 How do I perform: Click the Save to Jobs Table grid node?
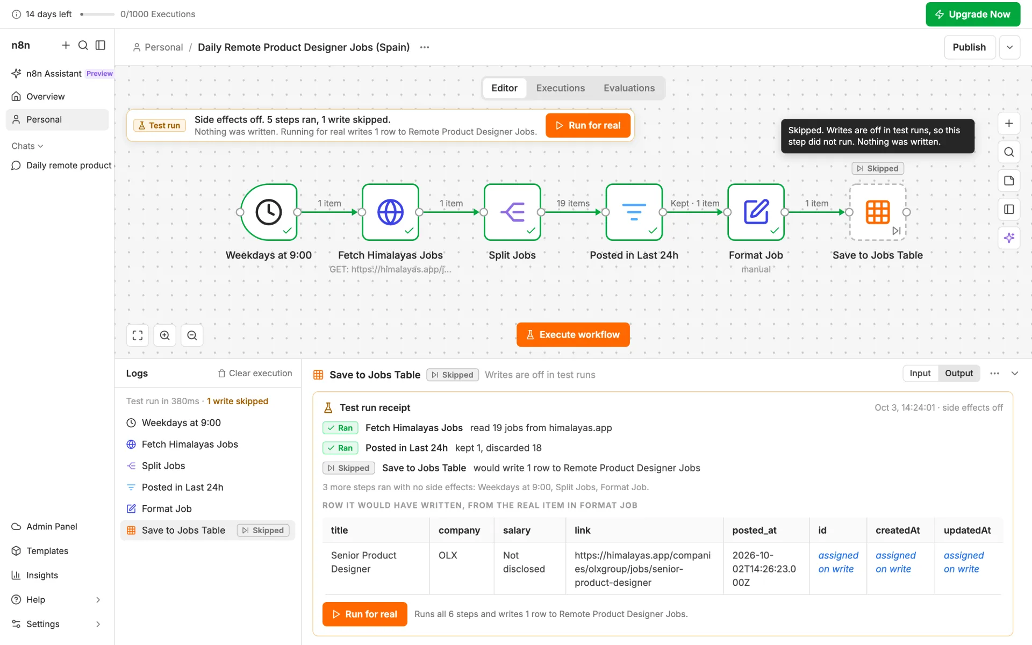click(x=878, y=212)
